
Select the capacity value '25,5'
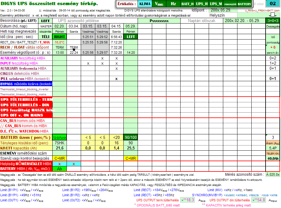[131, 148]
